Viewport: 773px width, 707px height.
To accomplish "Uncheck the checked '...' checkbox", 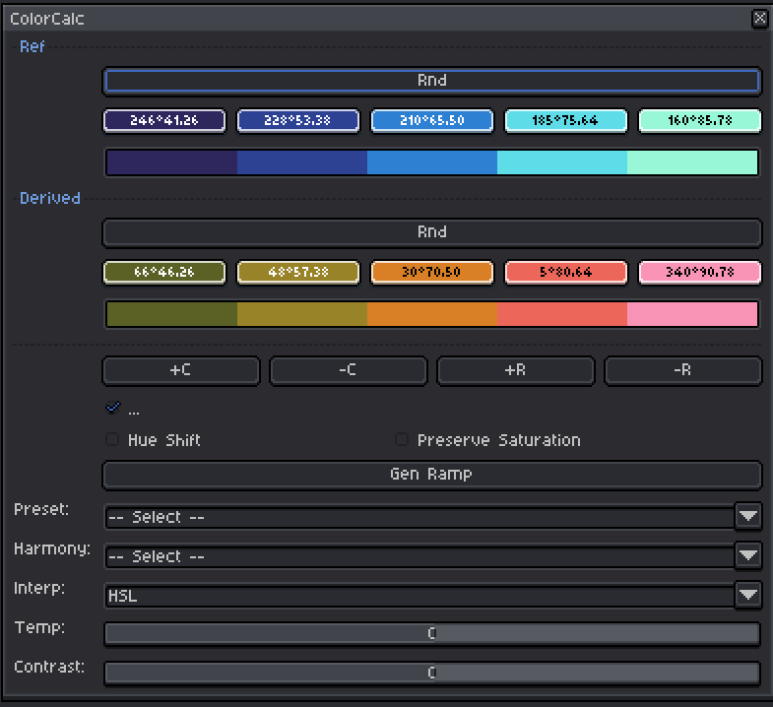I will coord(112,408).
